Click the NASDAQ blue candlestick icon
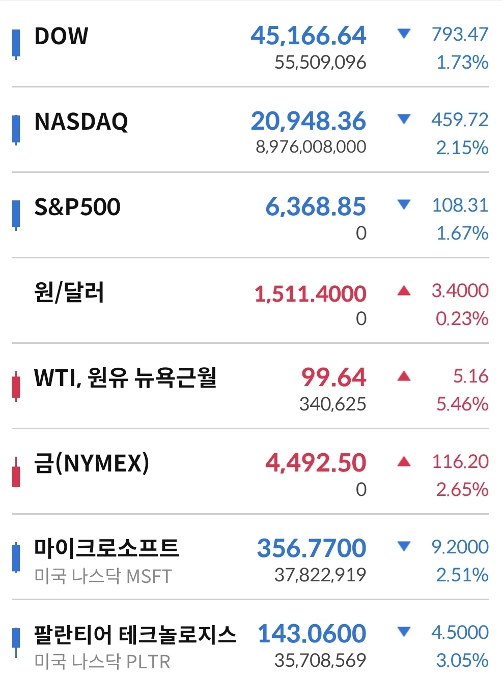 pos(16,130)
